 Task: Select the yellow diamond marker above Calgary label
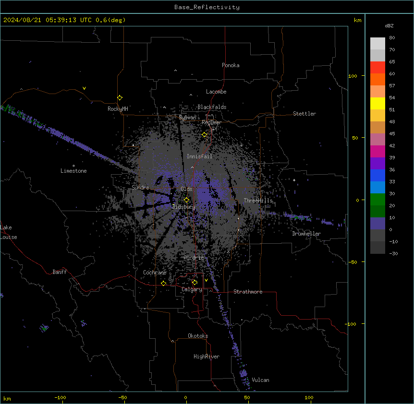[x=195, y=283]
